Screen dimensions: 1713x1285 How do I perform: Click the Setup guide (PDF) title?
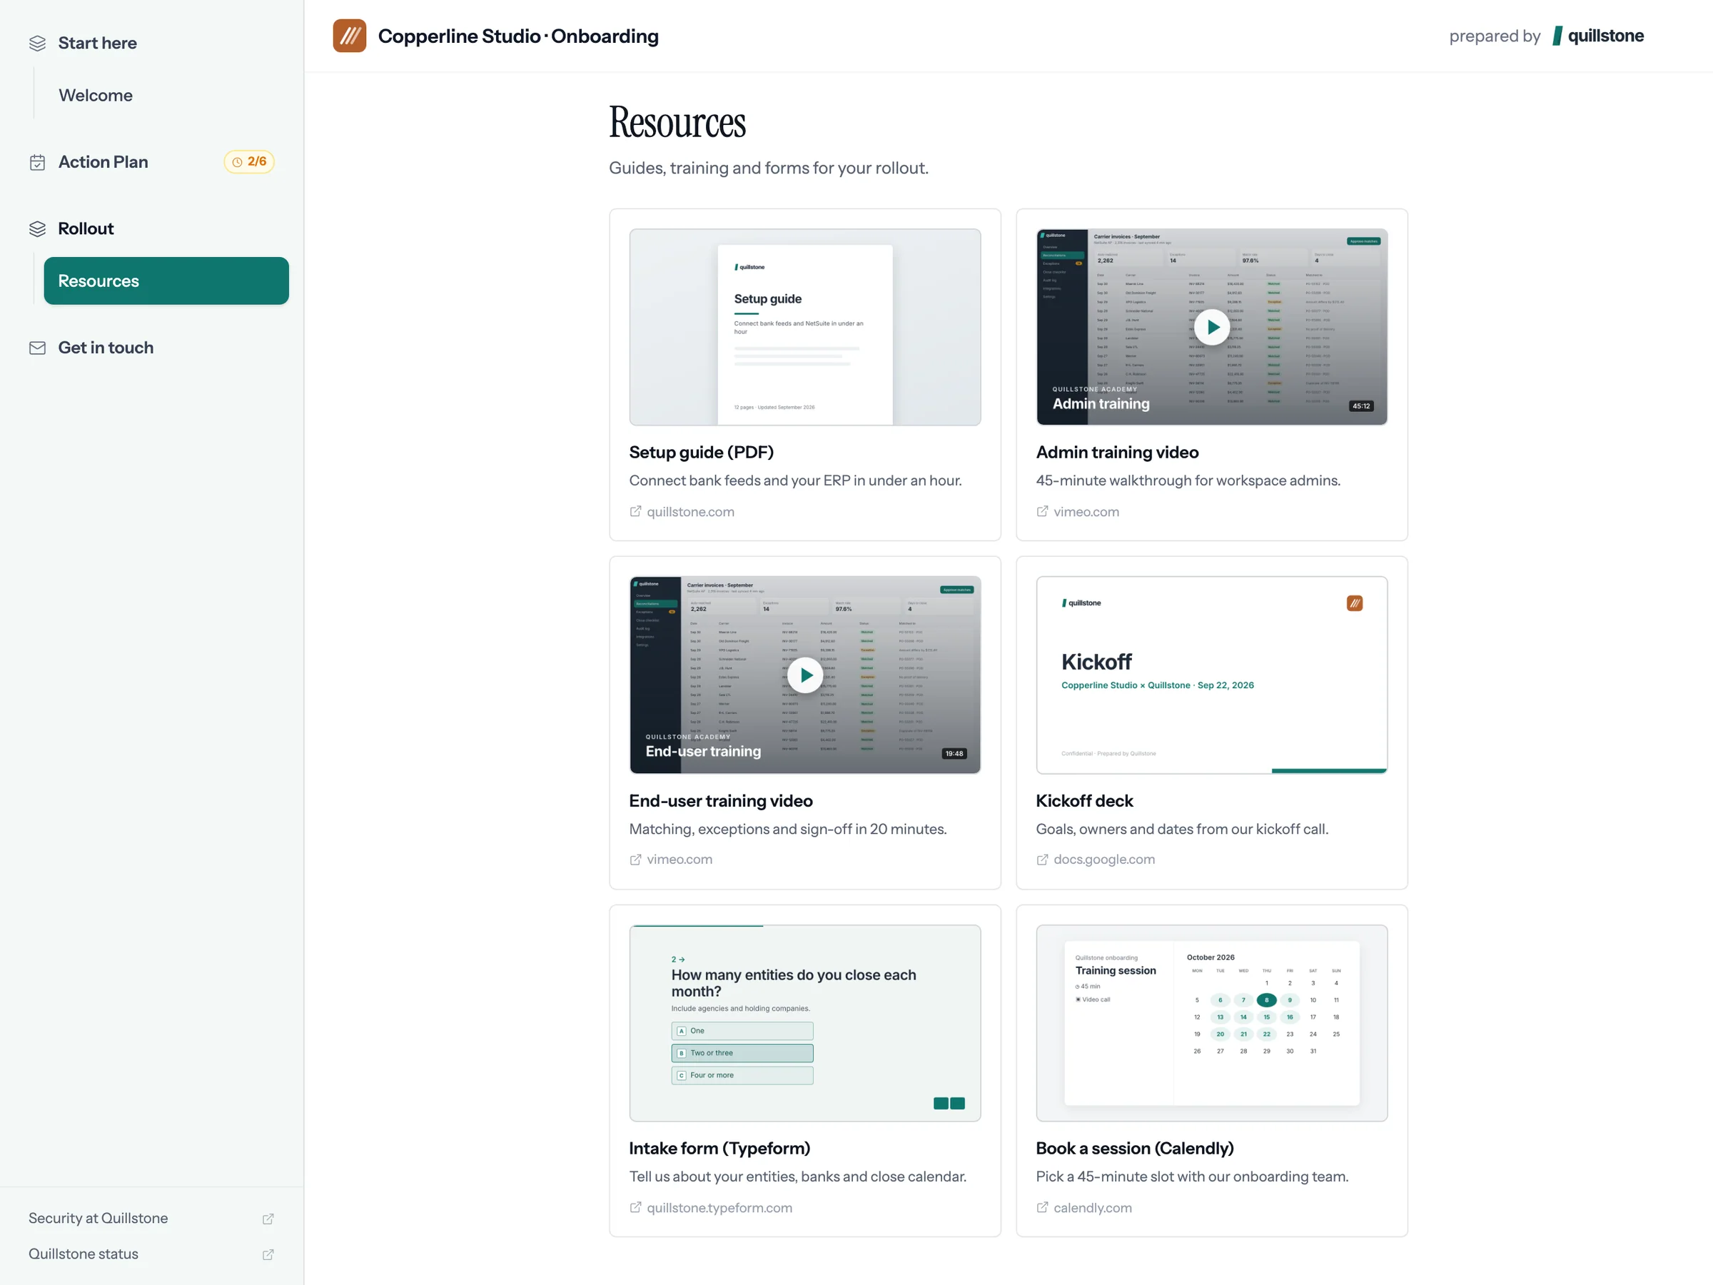point(702,453)
